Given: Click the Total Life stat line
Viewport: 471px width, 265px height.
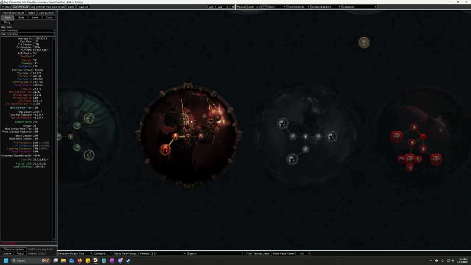Looking at the screenshot, I should [x=31, y=89].
